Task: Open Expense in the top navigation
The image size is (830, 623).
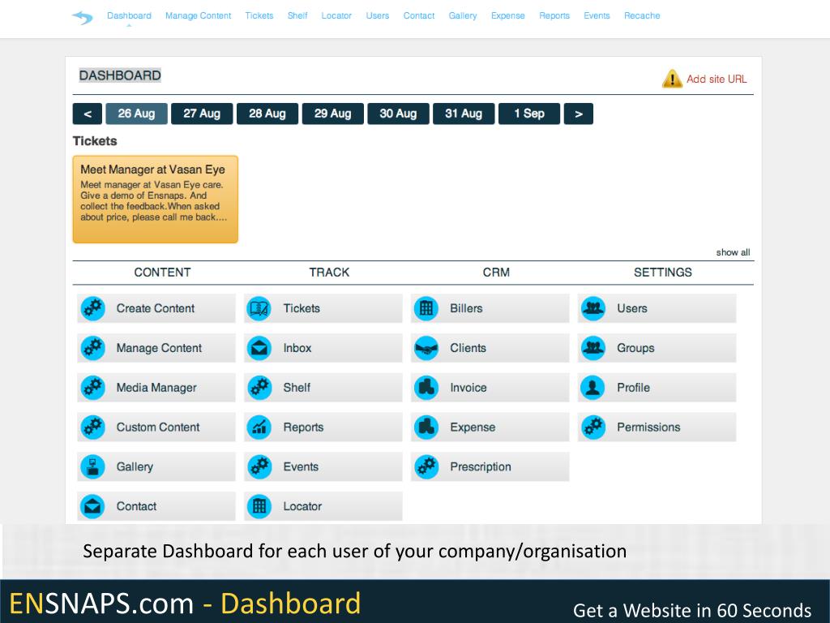Action: [x=507, y=16]
